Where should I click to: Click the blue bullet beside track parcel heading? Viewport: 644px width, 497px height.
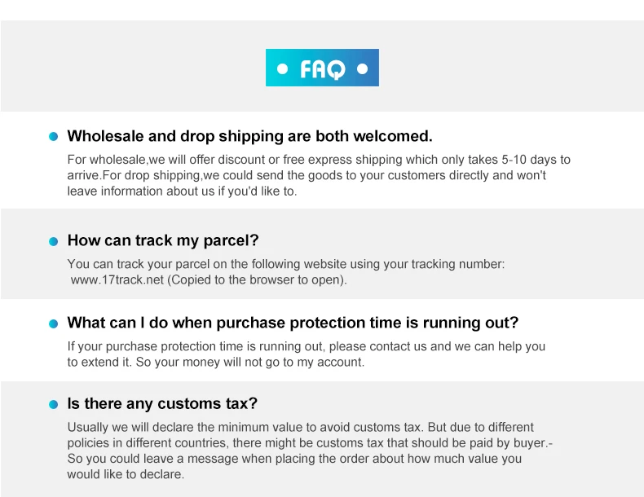point(53,241)
